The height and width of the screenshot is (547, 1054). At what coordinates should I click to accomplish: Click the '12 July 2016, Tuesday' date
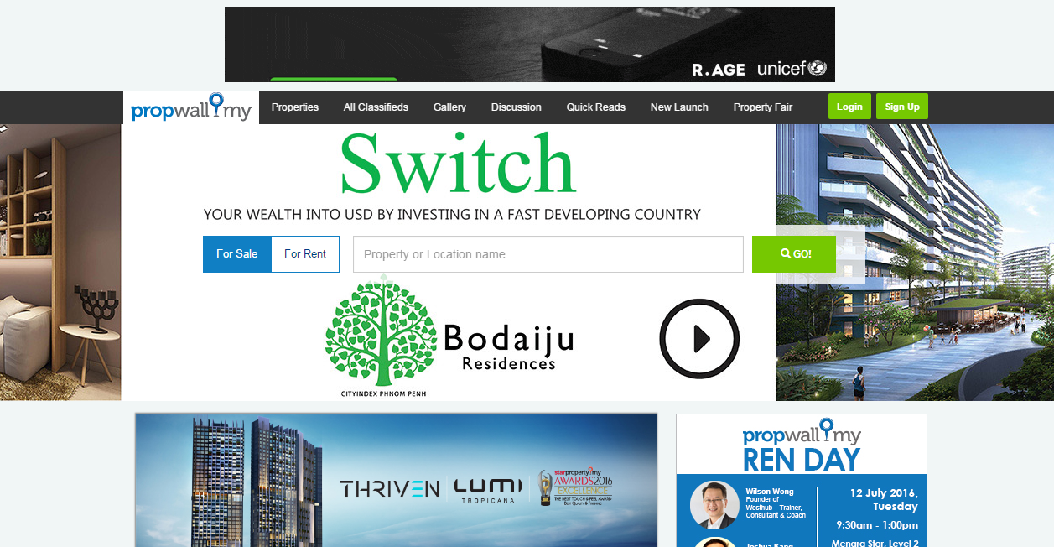click(882, 499)
